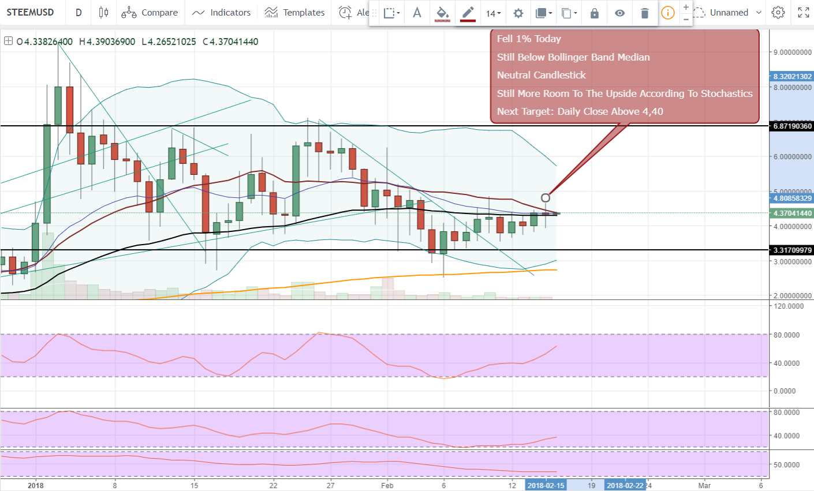Open chart properties gear at top right

coord(778,13)
